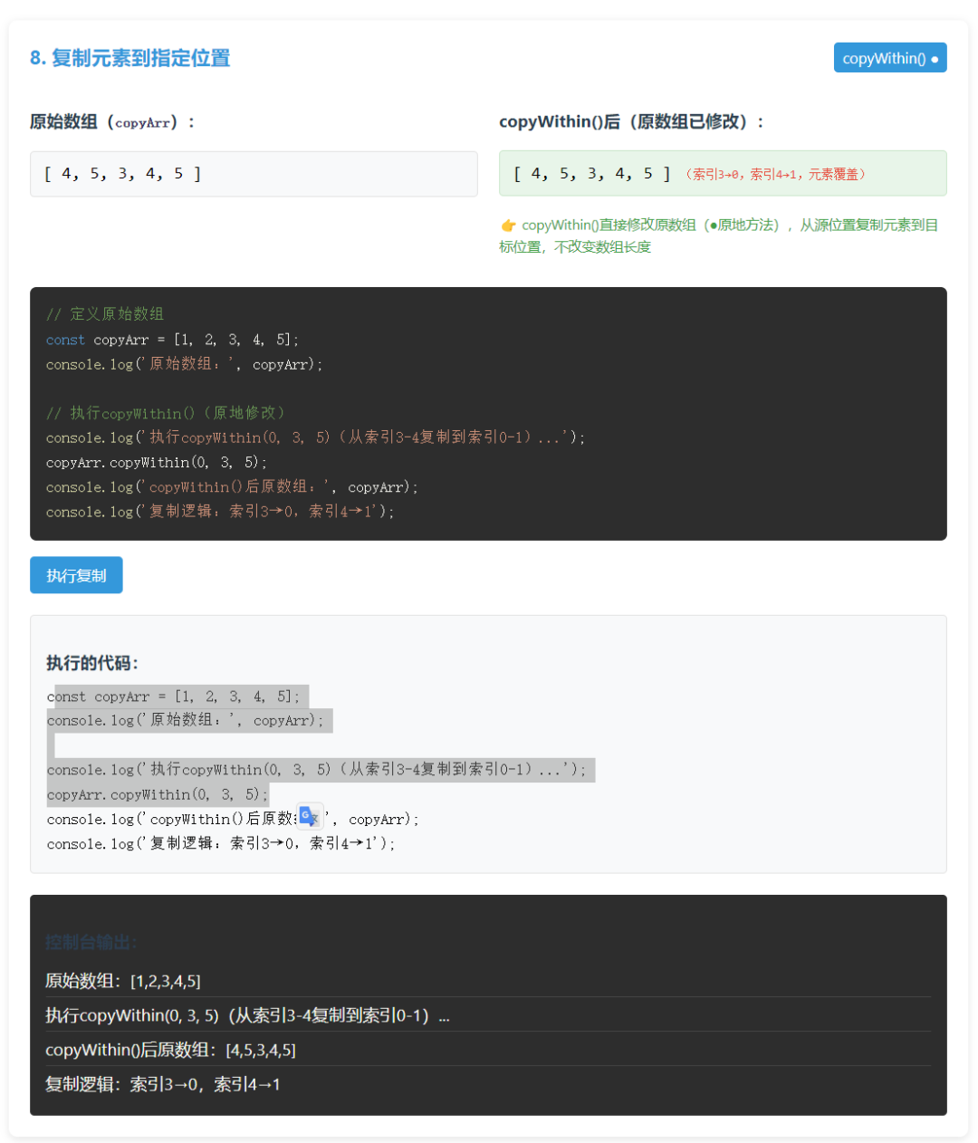This screenshot has height=1143, width=978.
Task: Click the Google Translate icon in executed code
Action: coord(310,817)
